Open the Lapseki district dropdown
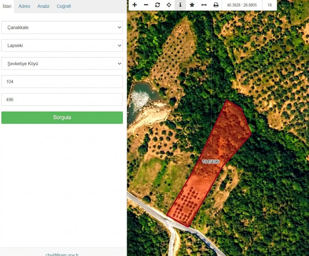This screenshot has width=309, height=256. 62,45
